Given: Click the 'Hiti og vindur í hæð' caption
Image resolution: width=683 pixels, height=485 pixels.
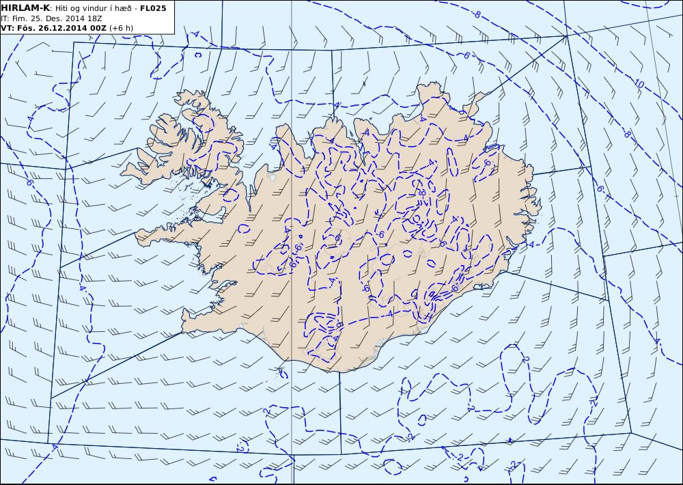Looking at the screenshot, I should (92, 8).
